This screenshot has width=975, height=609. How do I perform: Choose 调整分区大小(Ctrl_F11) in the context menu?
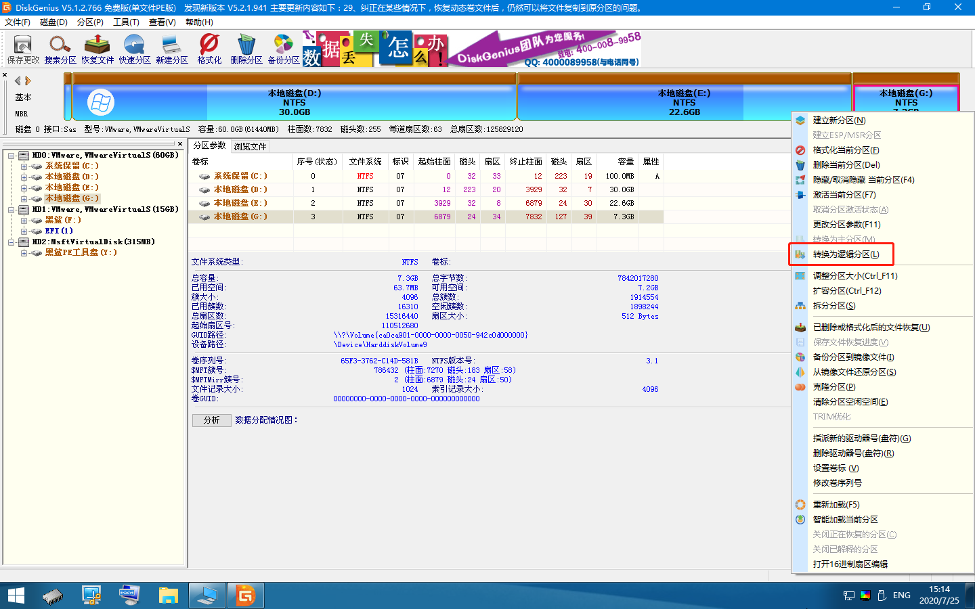pos(882,276)
